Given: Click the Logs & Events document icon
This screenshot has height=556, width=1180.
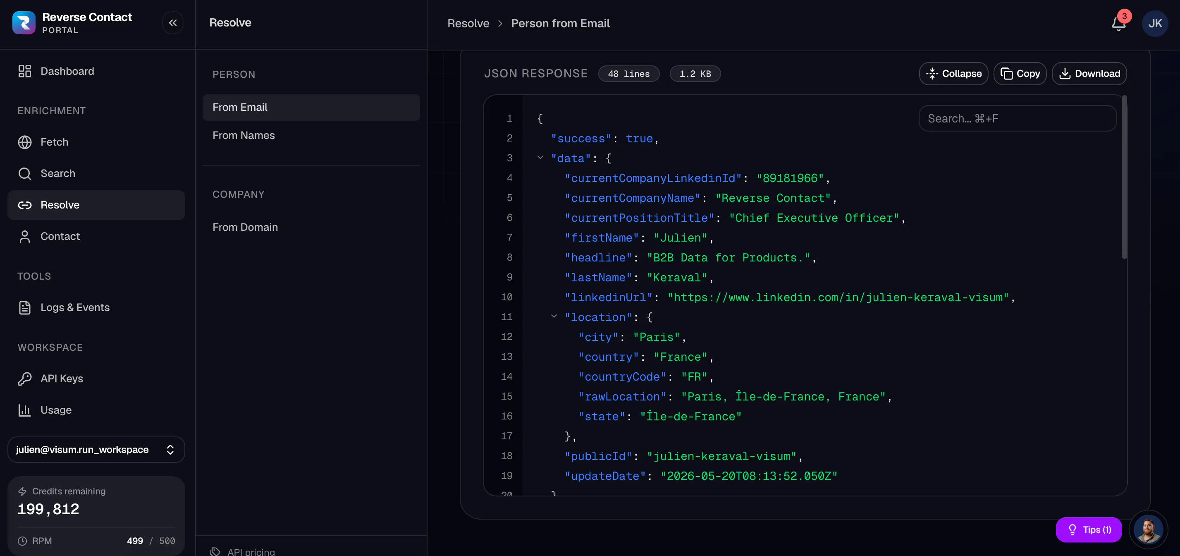Looking at the screenshot, I should point(25,307).
